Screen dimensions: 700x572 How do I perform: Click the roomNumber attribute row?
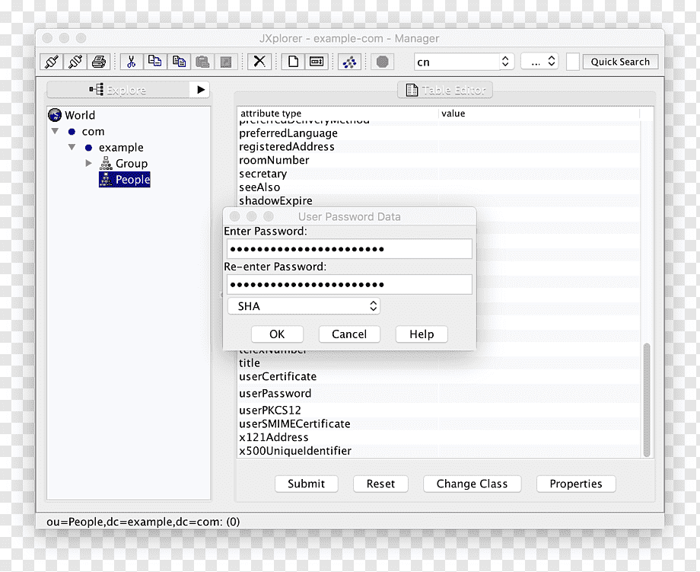coord(439,160)
